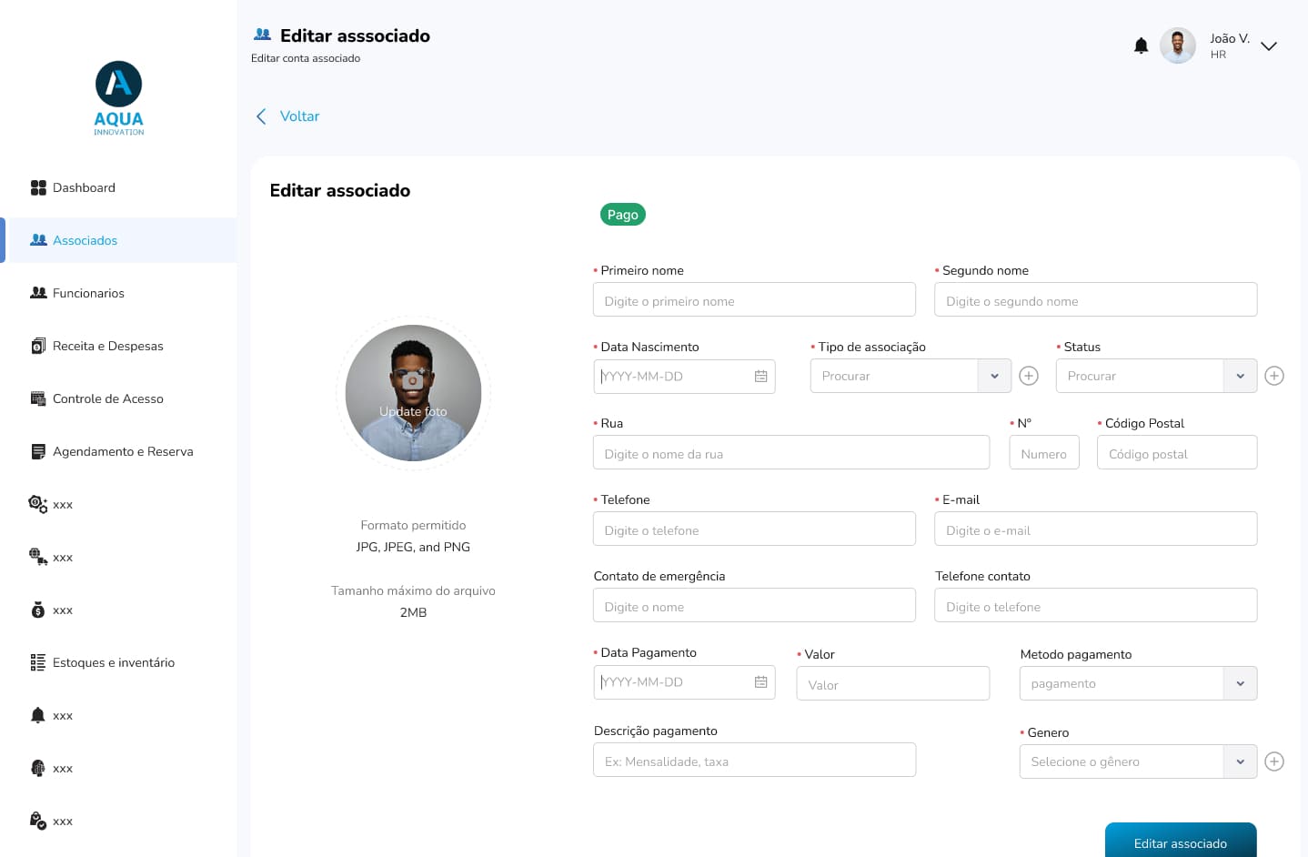This screenshot has height=857, width=1308.
Task: Expand the Tipo de associação dropdown
Action: click(x=994, y=376)
